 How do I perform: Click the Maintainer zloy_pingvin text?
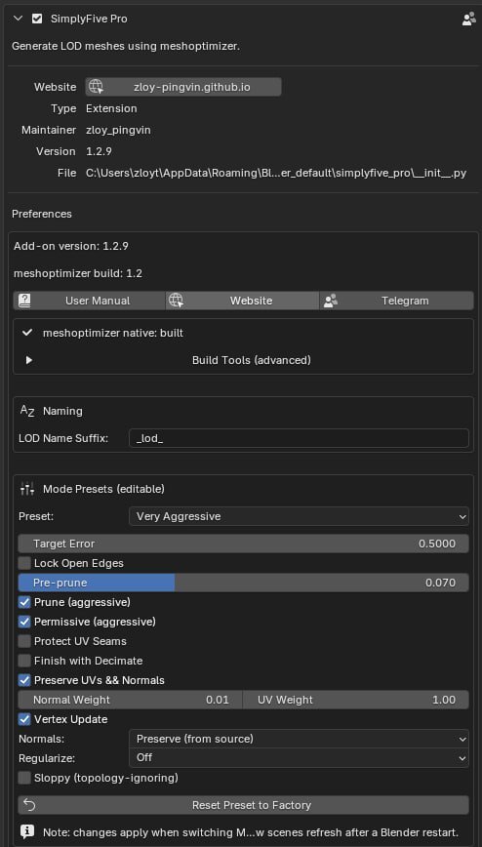pos(118,130)
